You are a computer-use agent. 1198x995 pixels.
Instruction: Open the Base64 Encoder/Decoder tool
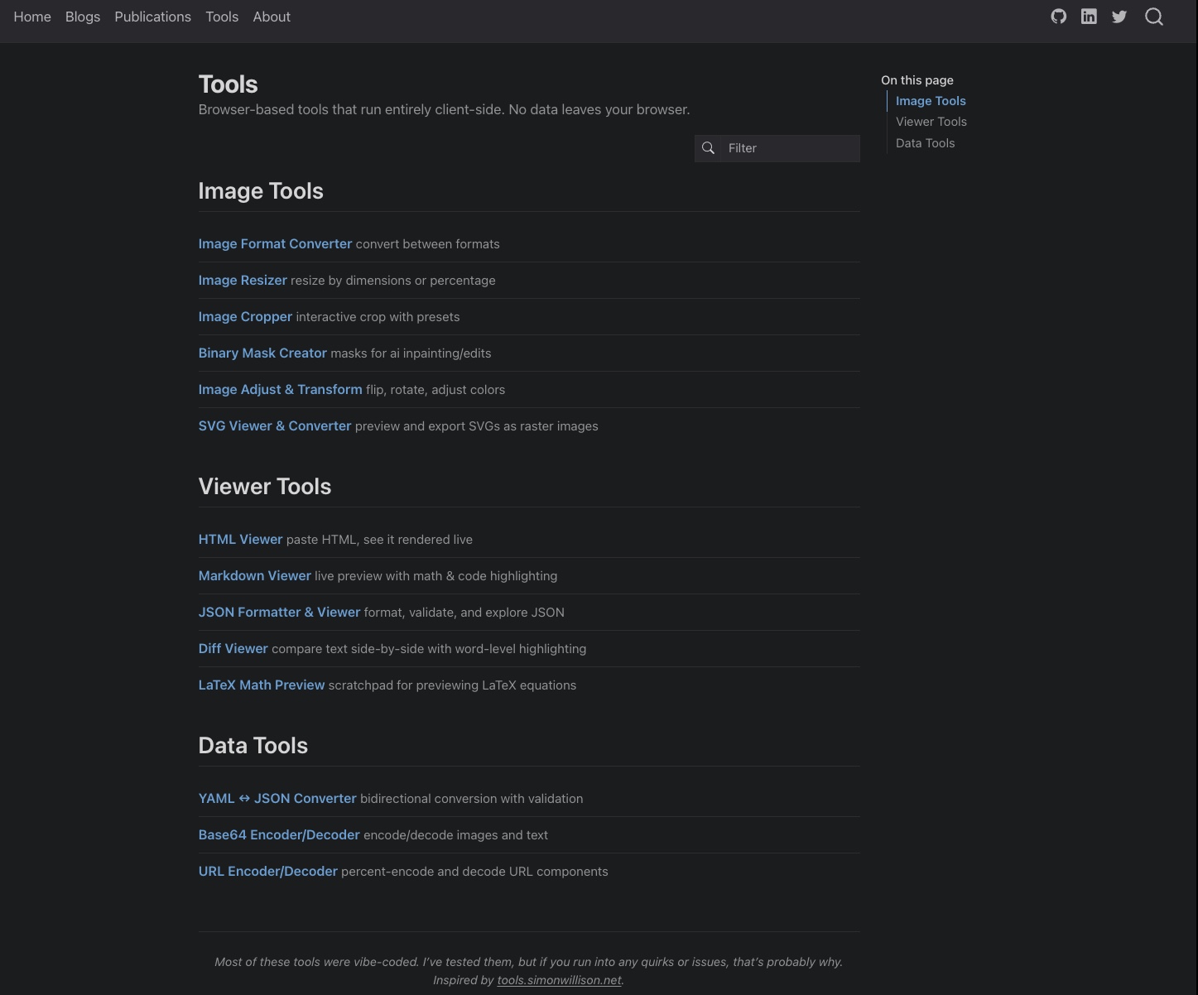point(279,835)
